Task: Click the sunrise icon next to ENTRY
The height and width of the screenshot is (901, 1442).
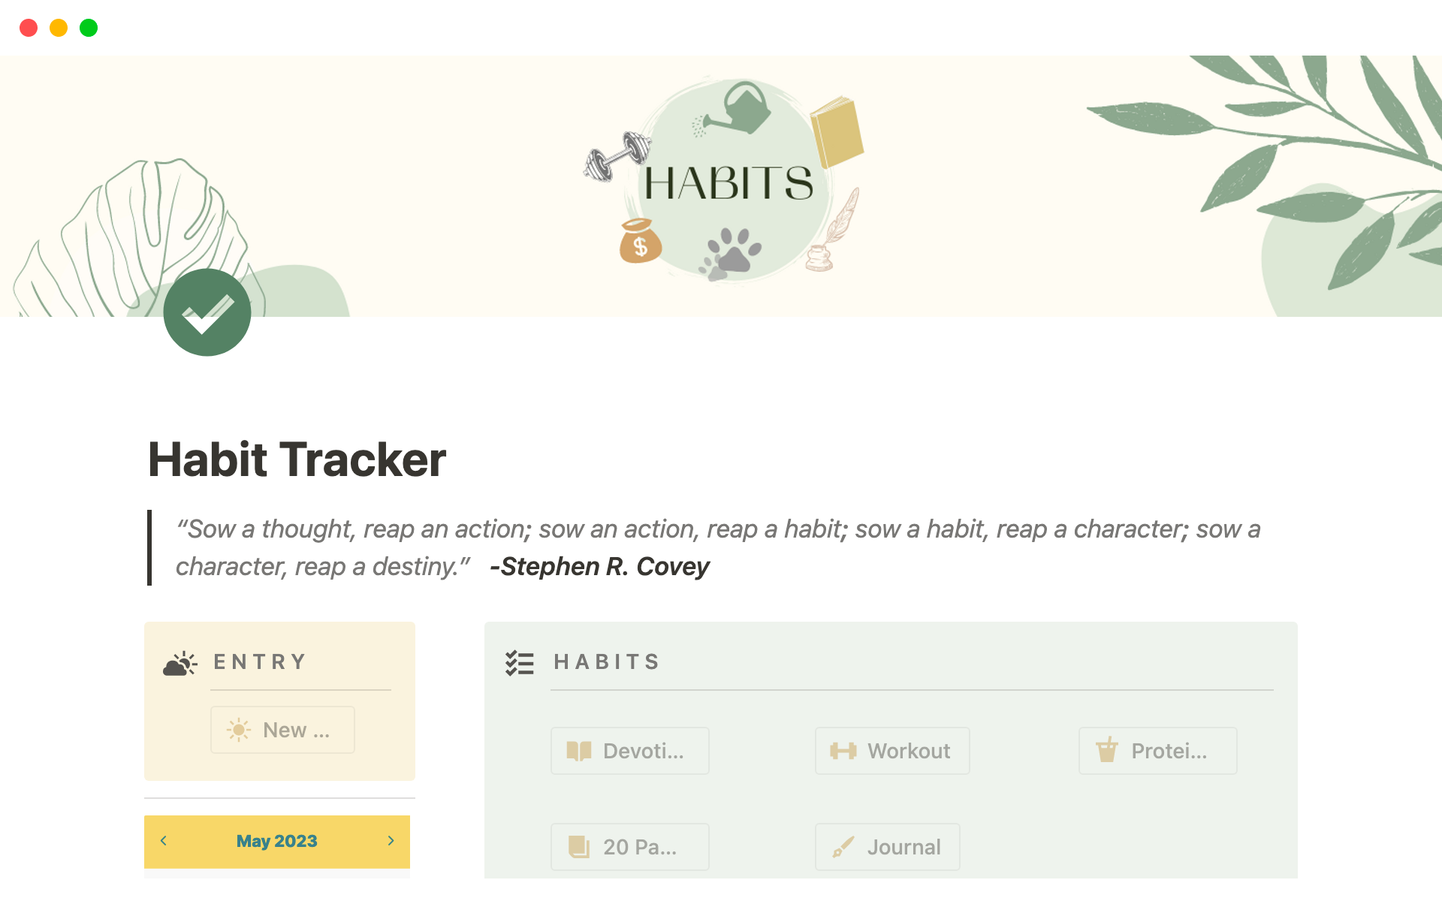Action: click(179, 661)
